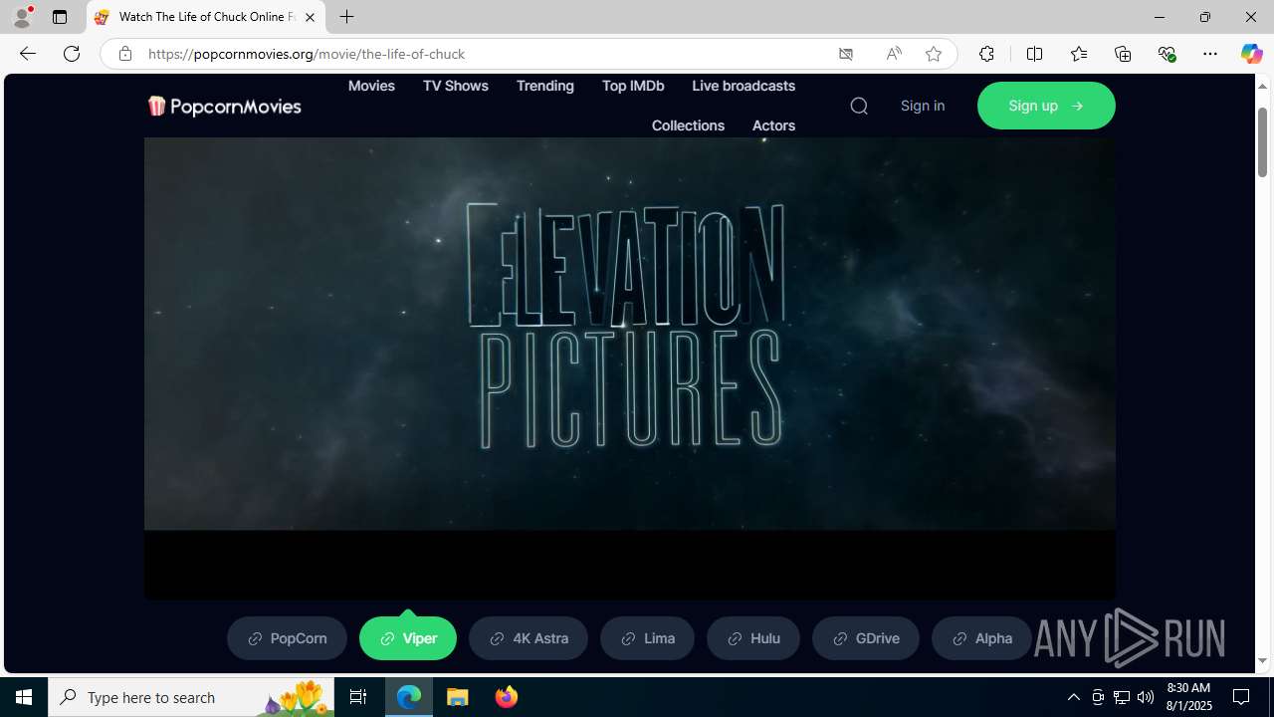Viewport: 1274px width, 717px height.
Task: Open Edge profile icon
Action: point(22,17)
